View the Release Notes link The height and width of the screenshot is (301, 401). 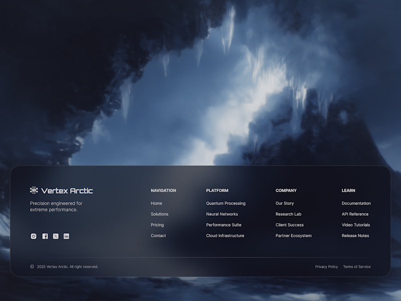click(x=355, y=235)
